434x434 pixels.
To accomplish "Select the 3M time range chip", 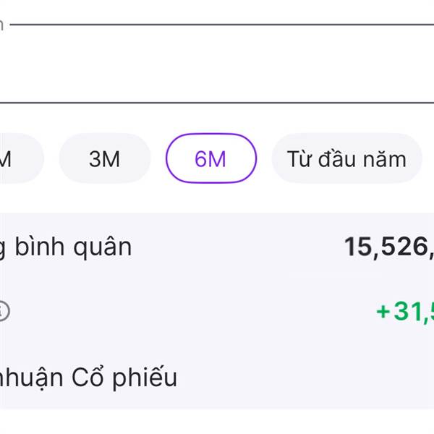I will 104,159.
